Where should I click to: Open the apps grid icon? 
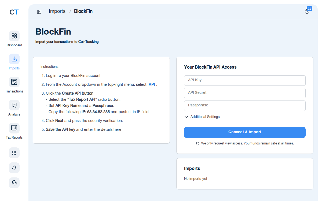(14, 153)
